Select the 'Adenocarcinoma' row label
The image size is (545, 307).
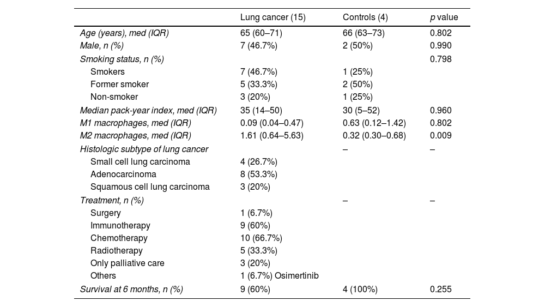(x=123, y=174)
